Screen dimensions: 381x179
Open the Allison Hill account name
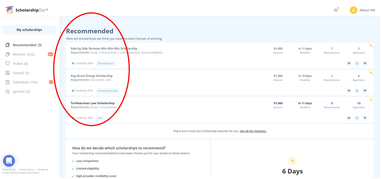coord(367,10)
